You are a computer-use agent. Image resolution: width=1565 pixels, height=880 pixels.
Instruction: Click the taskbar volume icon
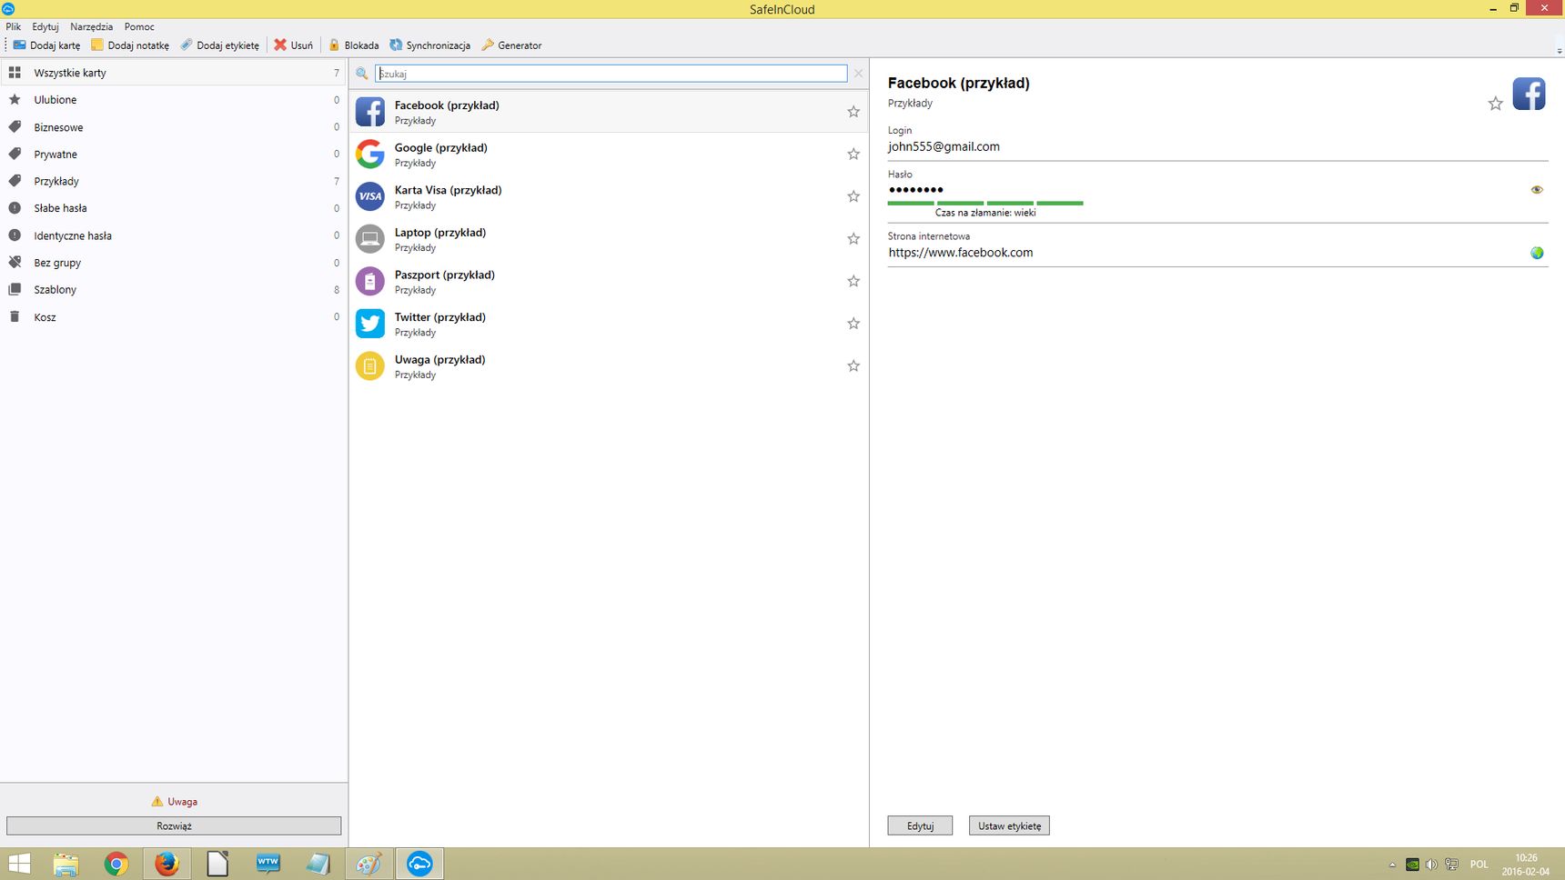tap(1431, 865)
